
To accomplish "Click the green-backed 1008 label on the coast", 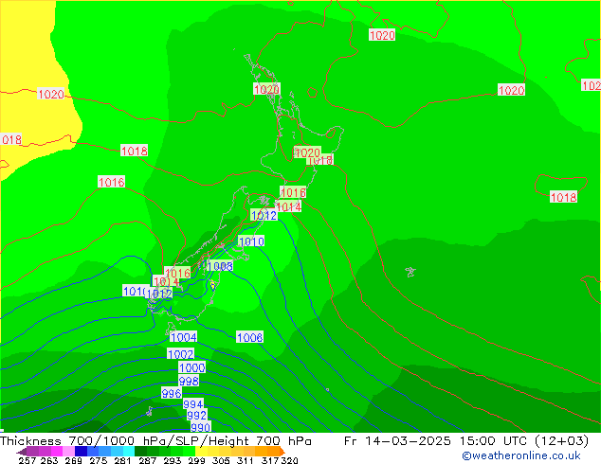I will tap(220, 266).
